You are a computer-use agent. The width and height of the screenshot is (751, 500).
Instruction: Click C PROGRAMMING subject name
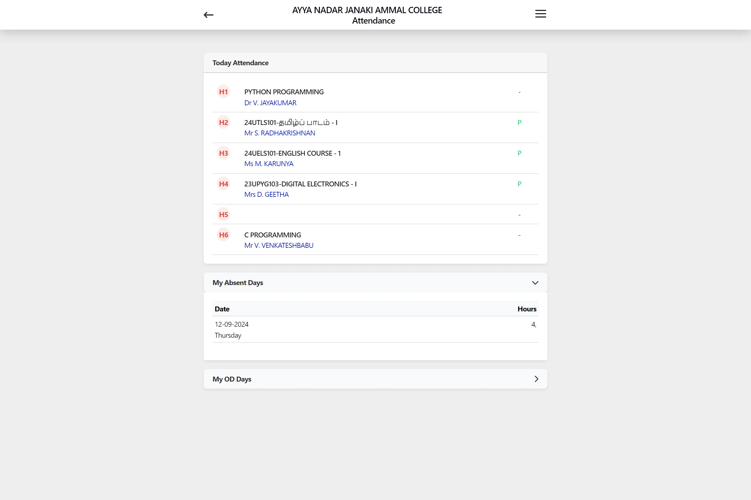tap(273, 235)
